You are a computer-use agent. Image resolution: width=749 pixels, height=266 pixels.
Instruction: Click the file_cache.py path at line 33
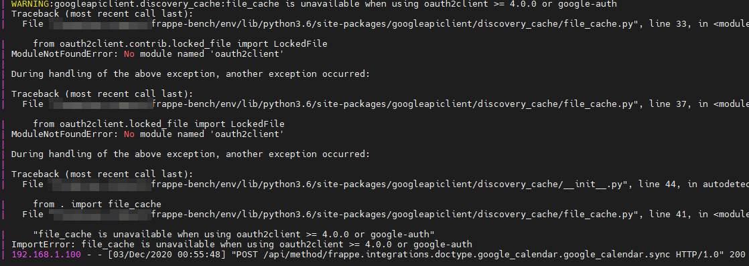(395, 24)
